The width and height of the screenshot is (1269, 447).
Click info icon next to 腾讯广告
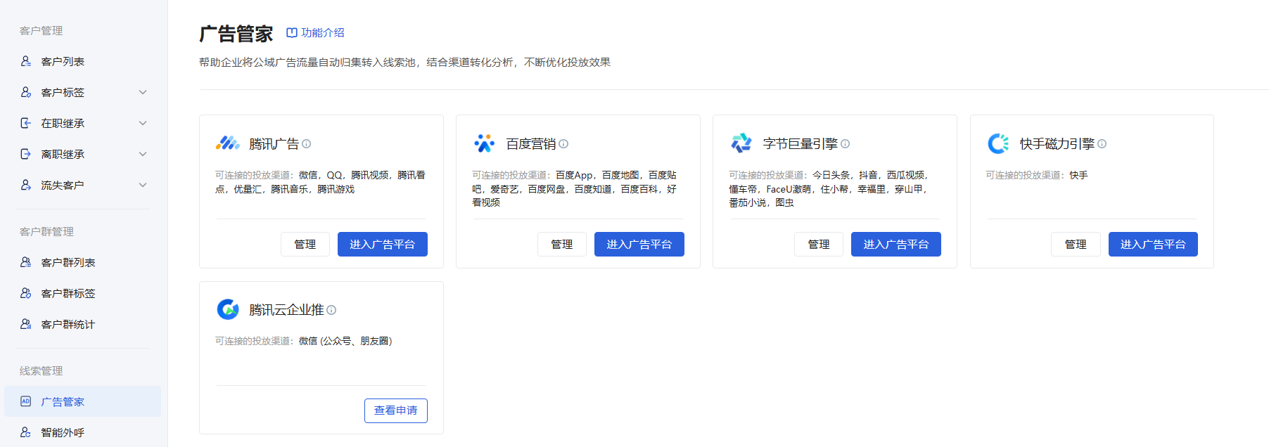[x=307, y=144]
